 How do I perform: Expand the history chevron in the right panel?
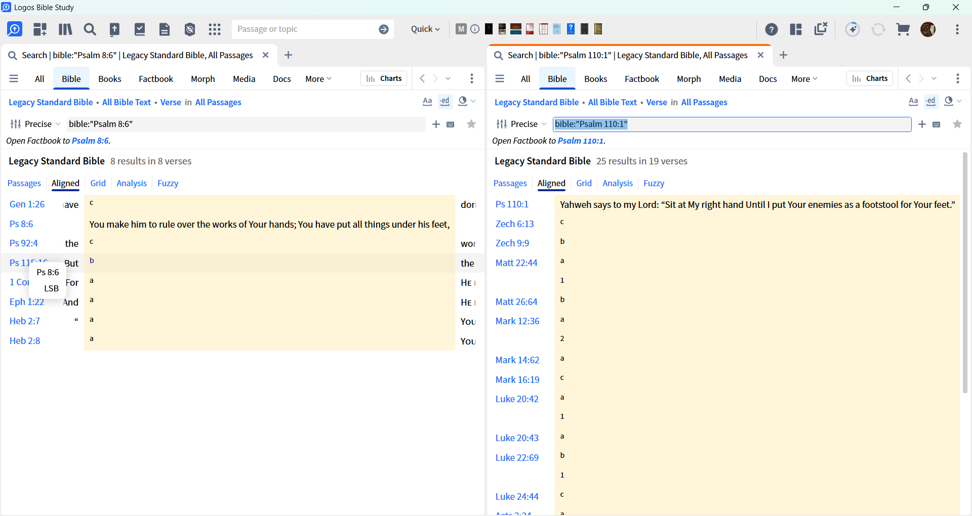934,78
